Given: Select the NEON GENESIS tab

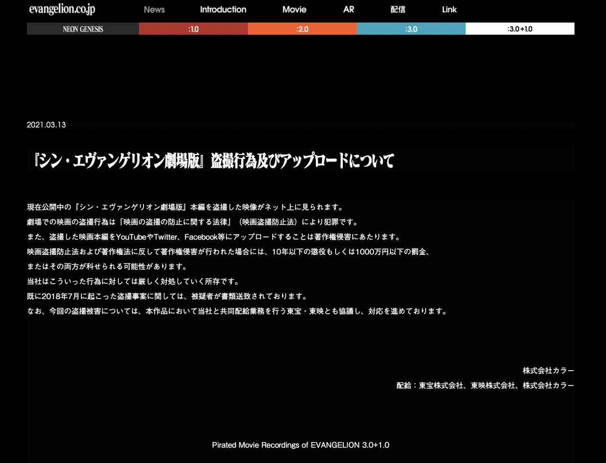Looking at the screenshot, I should click(x=82, y=28).
